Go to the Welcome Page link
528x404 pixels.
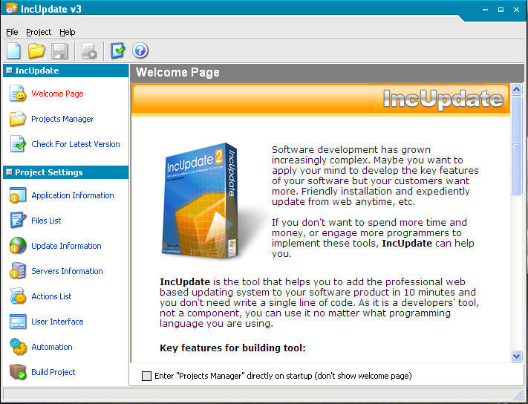[57, 94]
